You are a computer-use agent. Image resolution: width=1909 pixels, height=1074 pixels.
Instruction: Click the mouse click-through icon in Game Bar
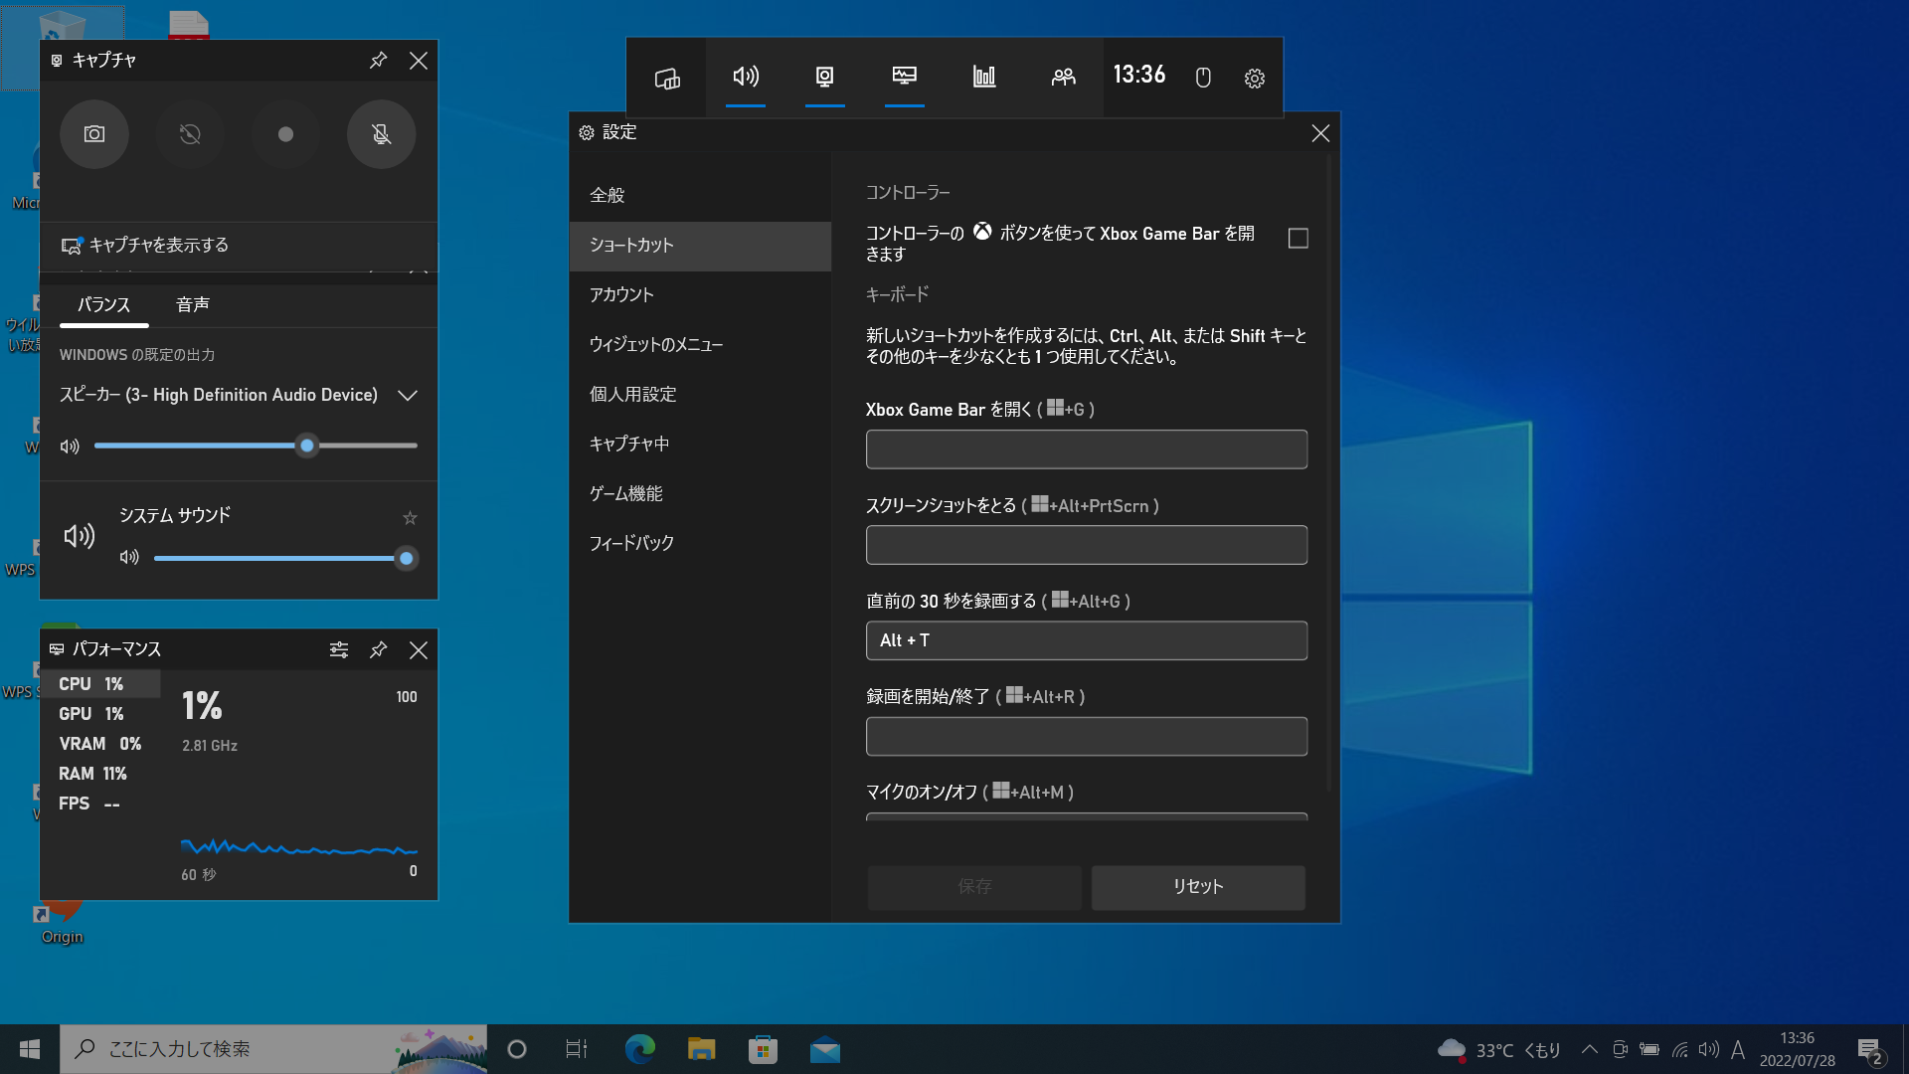pos(1203,78)
